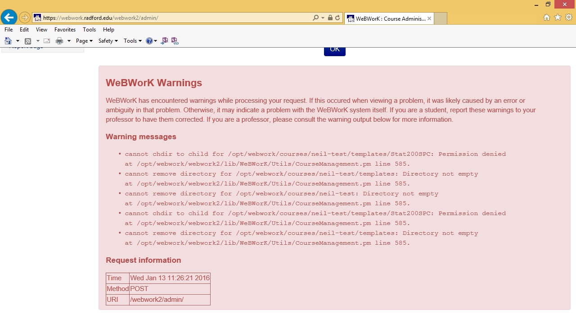This screenshot has height=327, width=576.
Task: Close the browser window with red X
Action: [x=565, y=4]
